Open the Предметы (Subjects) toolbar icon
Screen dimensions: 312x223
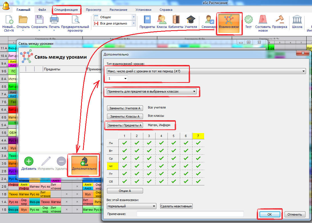pos(147,22)
